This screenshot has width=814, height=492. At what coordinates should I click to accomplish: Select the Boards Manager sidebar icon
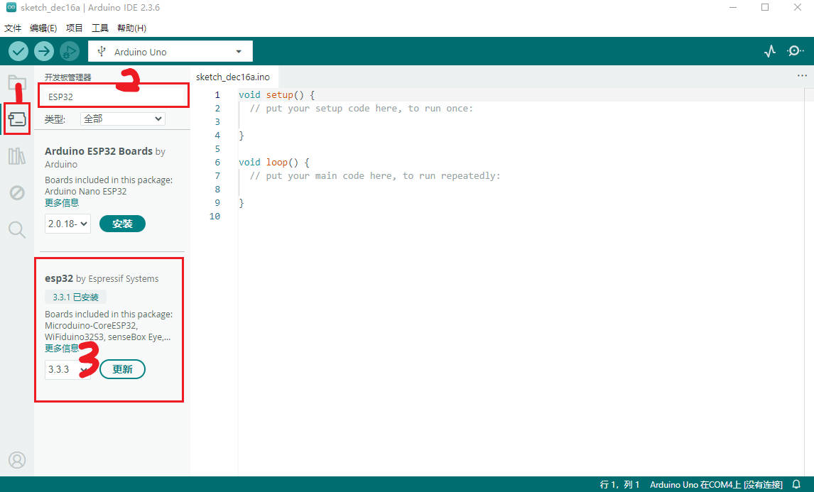point(17,119)
